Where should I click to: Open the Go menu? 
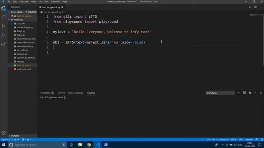point(40,2)
